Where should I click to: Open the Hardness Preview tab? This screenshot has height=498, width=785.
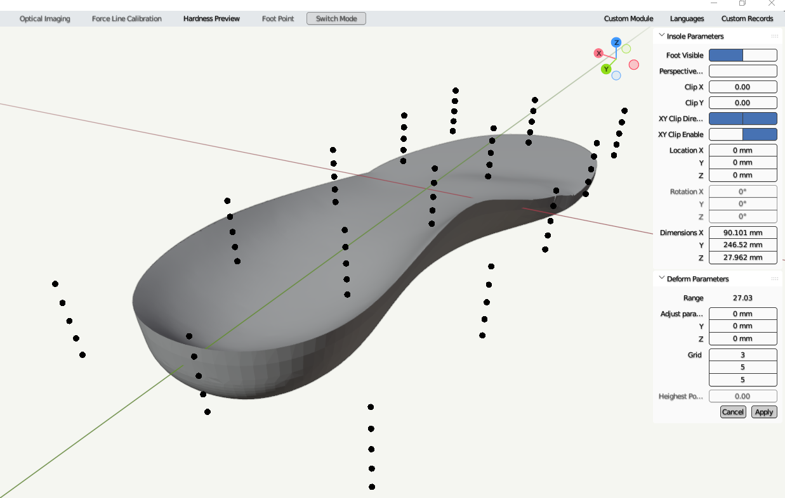coord(211,18)
